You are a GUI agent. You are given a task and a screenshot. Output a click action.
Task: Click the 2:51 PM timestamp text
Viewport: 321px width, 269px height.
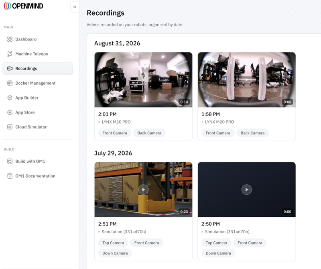107,224
